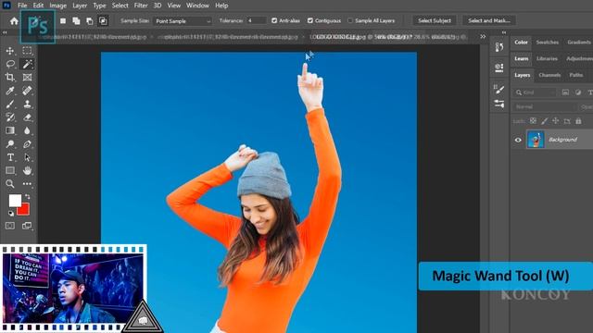The image size is (593, 333).
Task: Select the Frame tool
Action: point(27,78)
